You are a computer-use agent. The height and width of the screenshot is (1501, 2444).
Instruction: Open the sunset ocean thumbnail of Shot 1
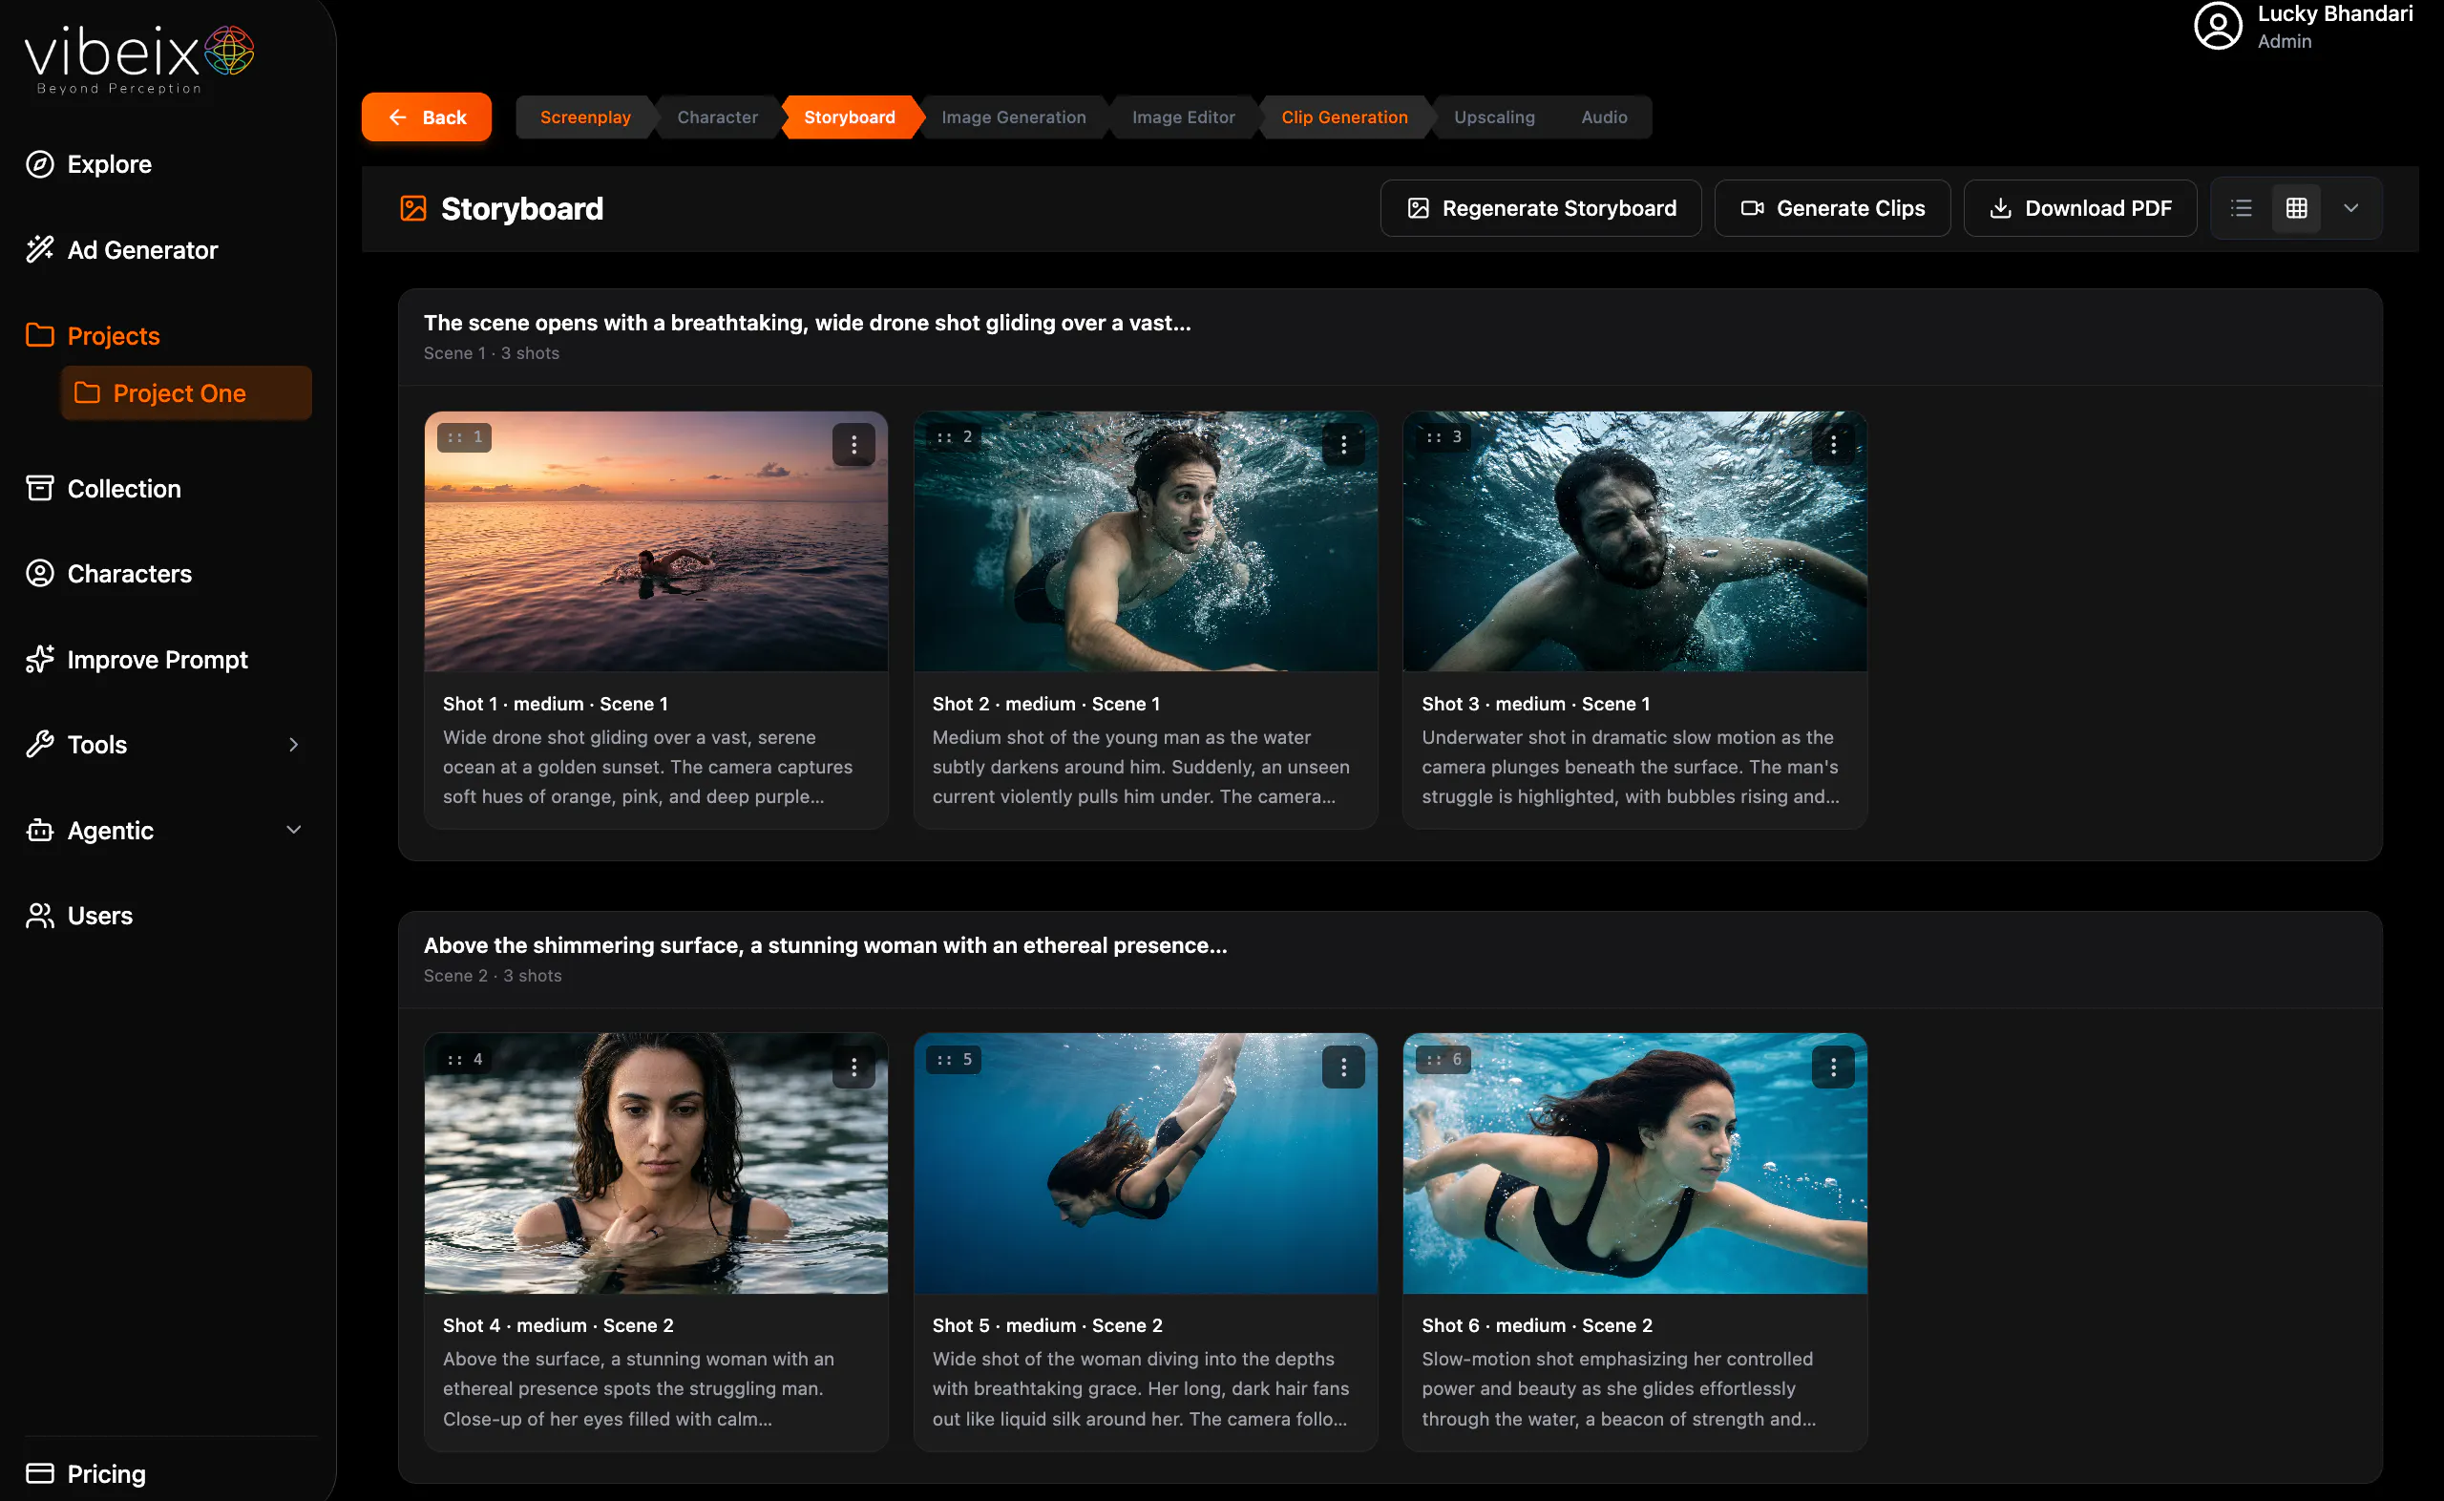coord(656,541)
